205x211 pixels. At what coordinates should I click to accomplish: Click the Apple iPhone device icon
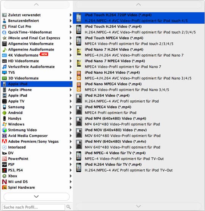(x=5, y=90)
